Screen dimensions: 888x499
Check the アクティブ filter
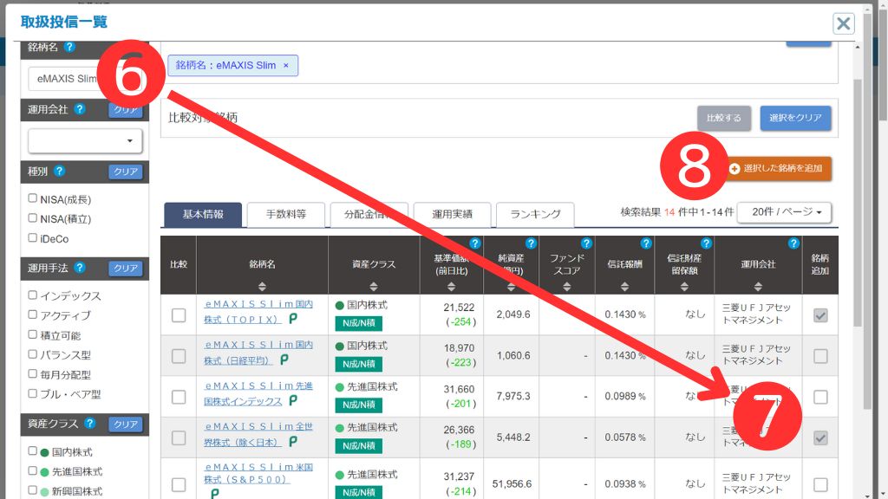33,314
